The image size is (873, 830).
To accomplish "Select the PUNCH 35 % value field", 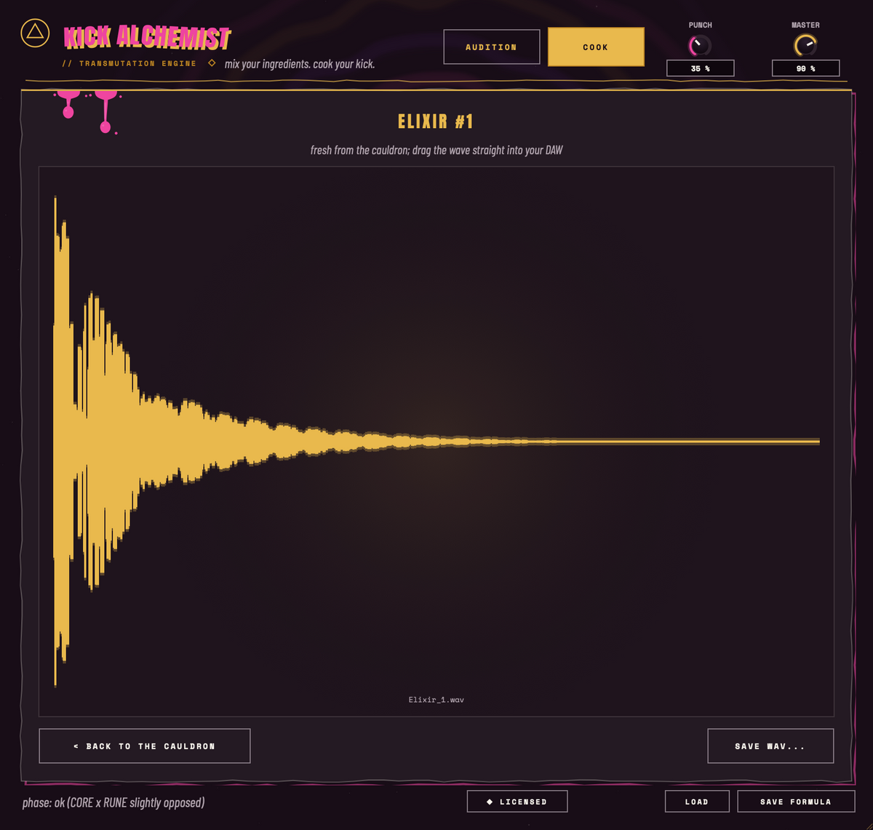I will pyautogui.click(x=701, y=68).
